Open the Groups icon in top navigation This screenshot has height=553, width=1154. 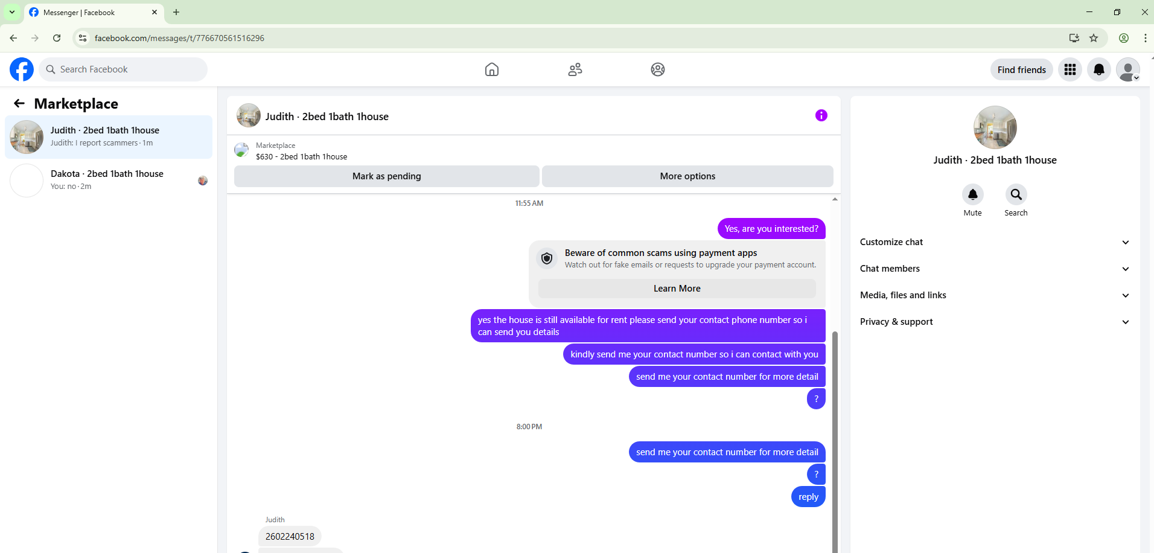coord(658,69)
